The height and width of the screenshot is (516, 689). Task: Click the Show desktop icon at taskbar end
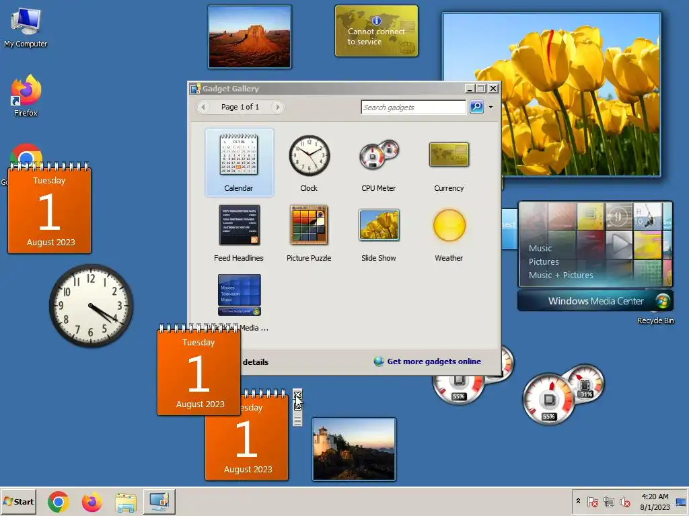coord(681,501)
